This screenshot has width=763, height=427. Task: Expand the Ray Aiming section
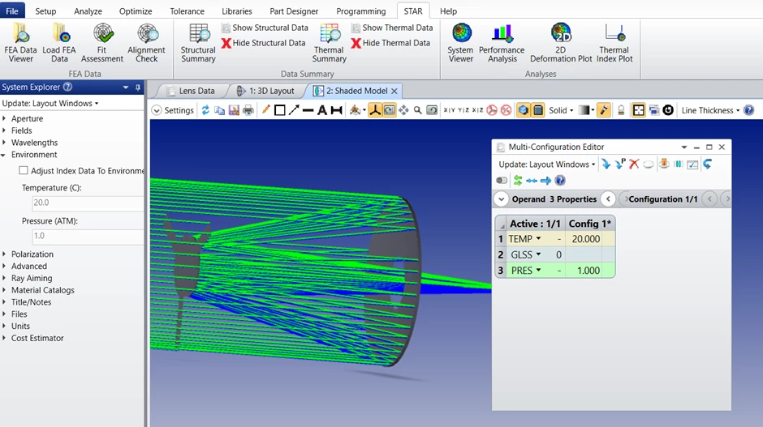[x=4, y=279]
